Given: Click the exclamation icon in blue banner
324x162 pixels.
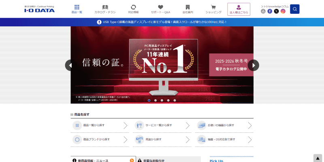Looking at the screenshot, I should [99, 22].
